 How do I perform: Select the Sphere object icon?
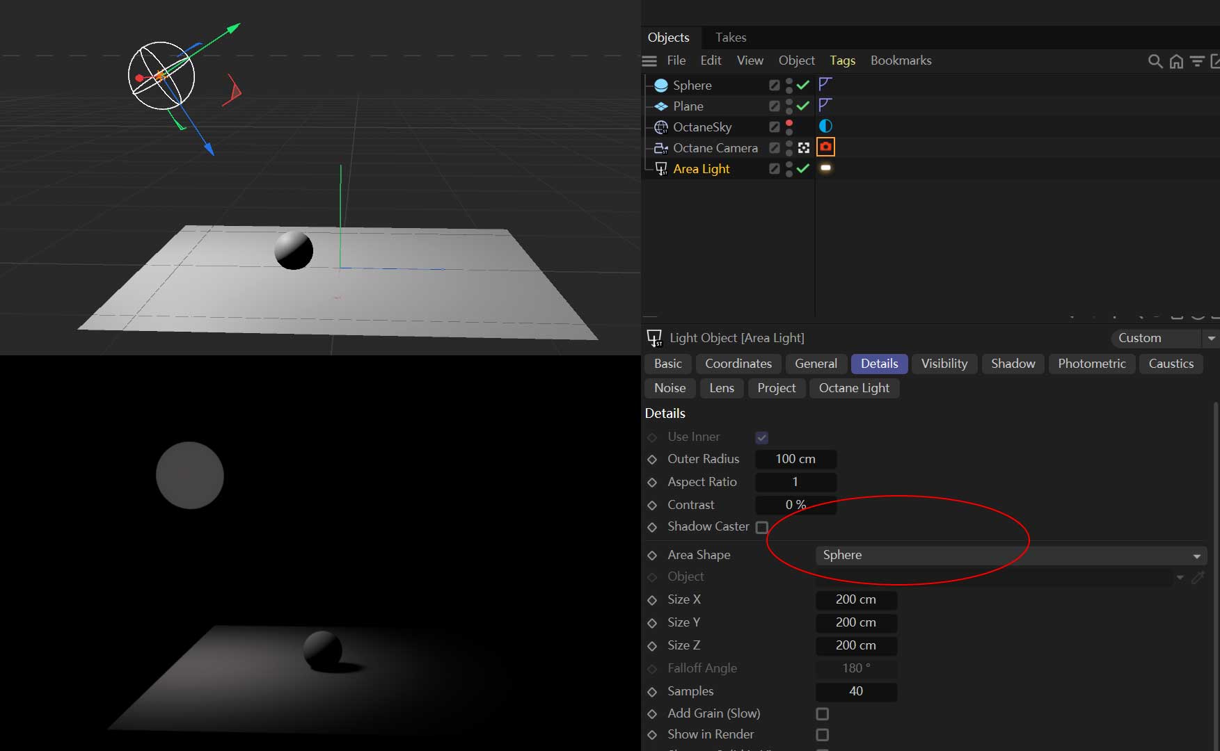point(661,86)
